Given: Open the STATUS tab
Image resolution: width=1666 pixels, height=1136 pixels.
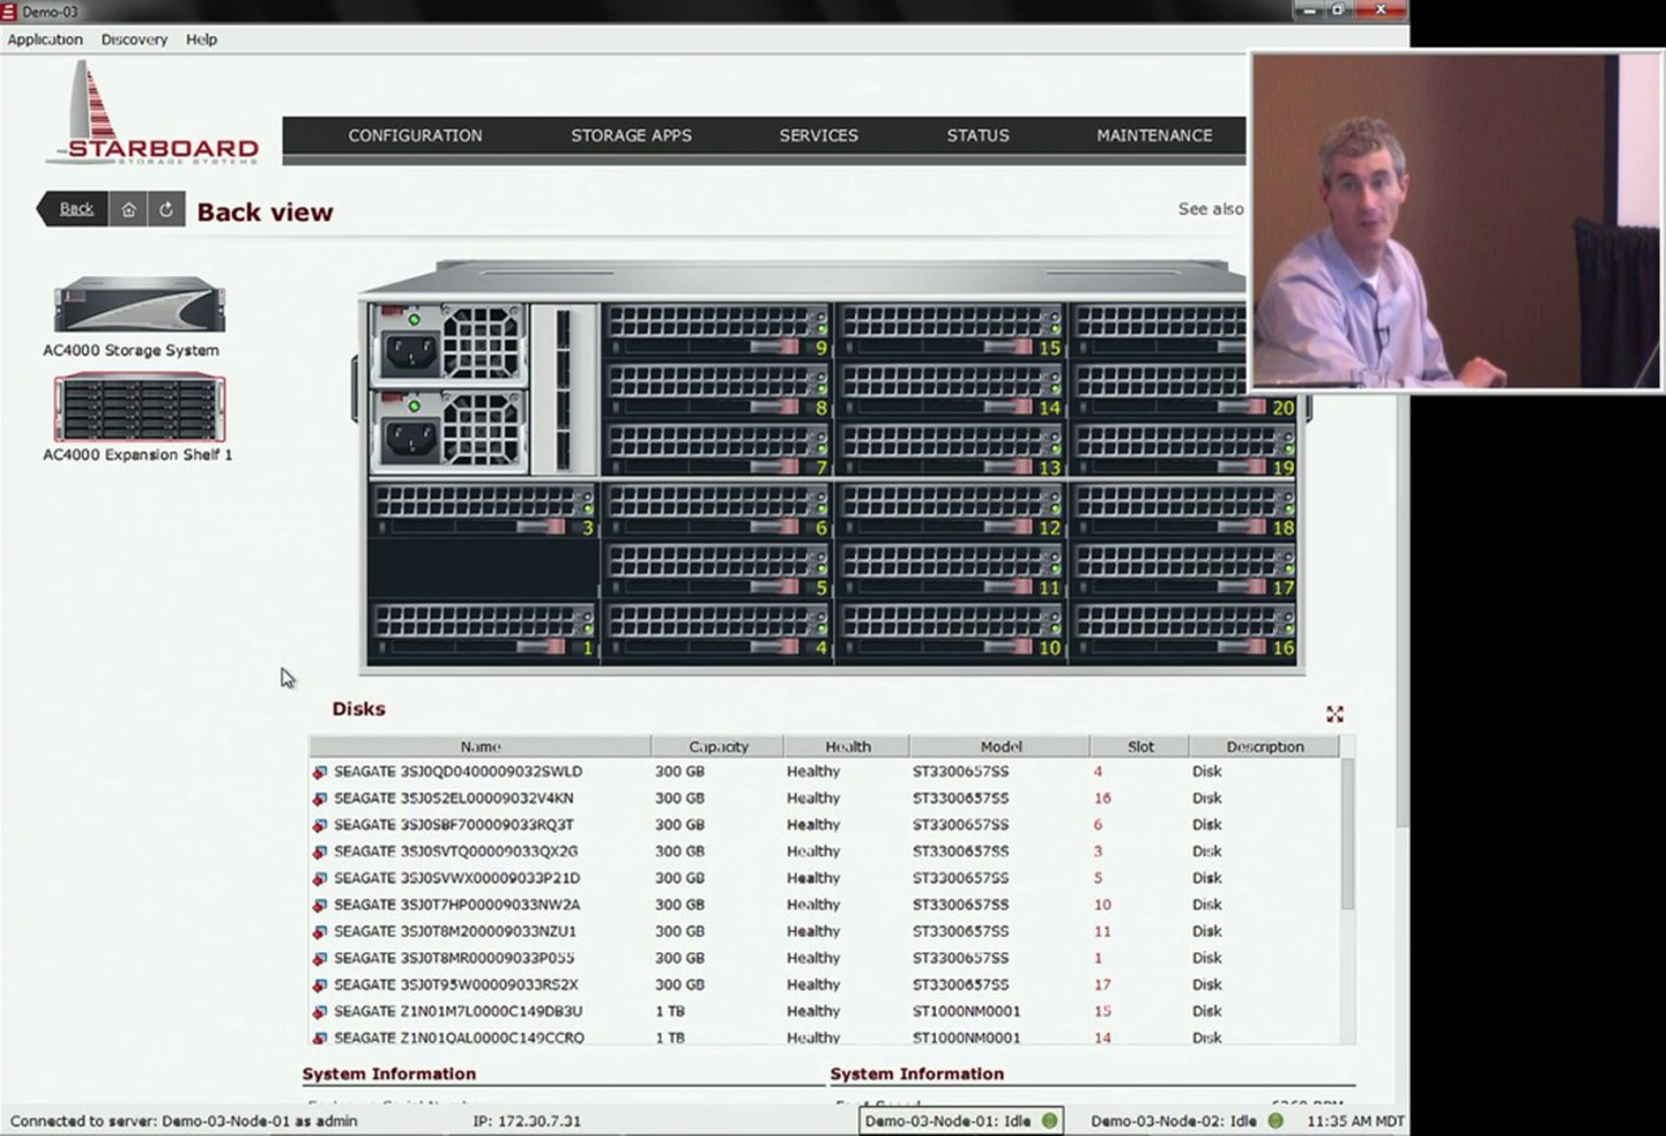Looking at the screenshot, I should 978,135.
